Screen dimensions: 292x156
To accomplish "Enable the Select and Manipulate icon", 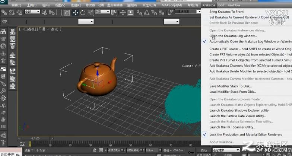I will click(x=123, y=13).
